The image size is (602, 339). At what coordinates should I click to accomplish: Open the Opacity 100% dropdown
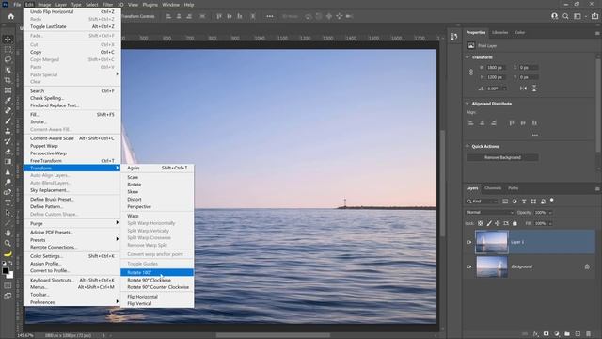click(550, 213)
